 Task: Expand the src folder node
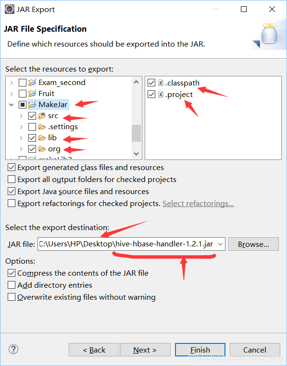click(21, 116)
